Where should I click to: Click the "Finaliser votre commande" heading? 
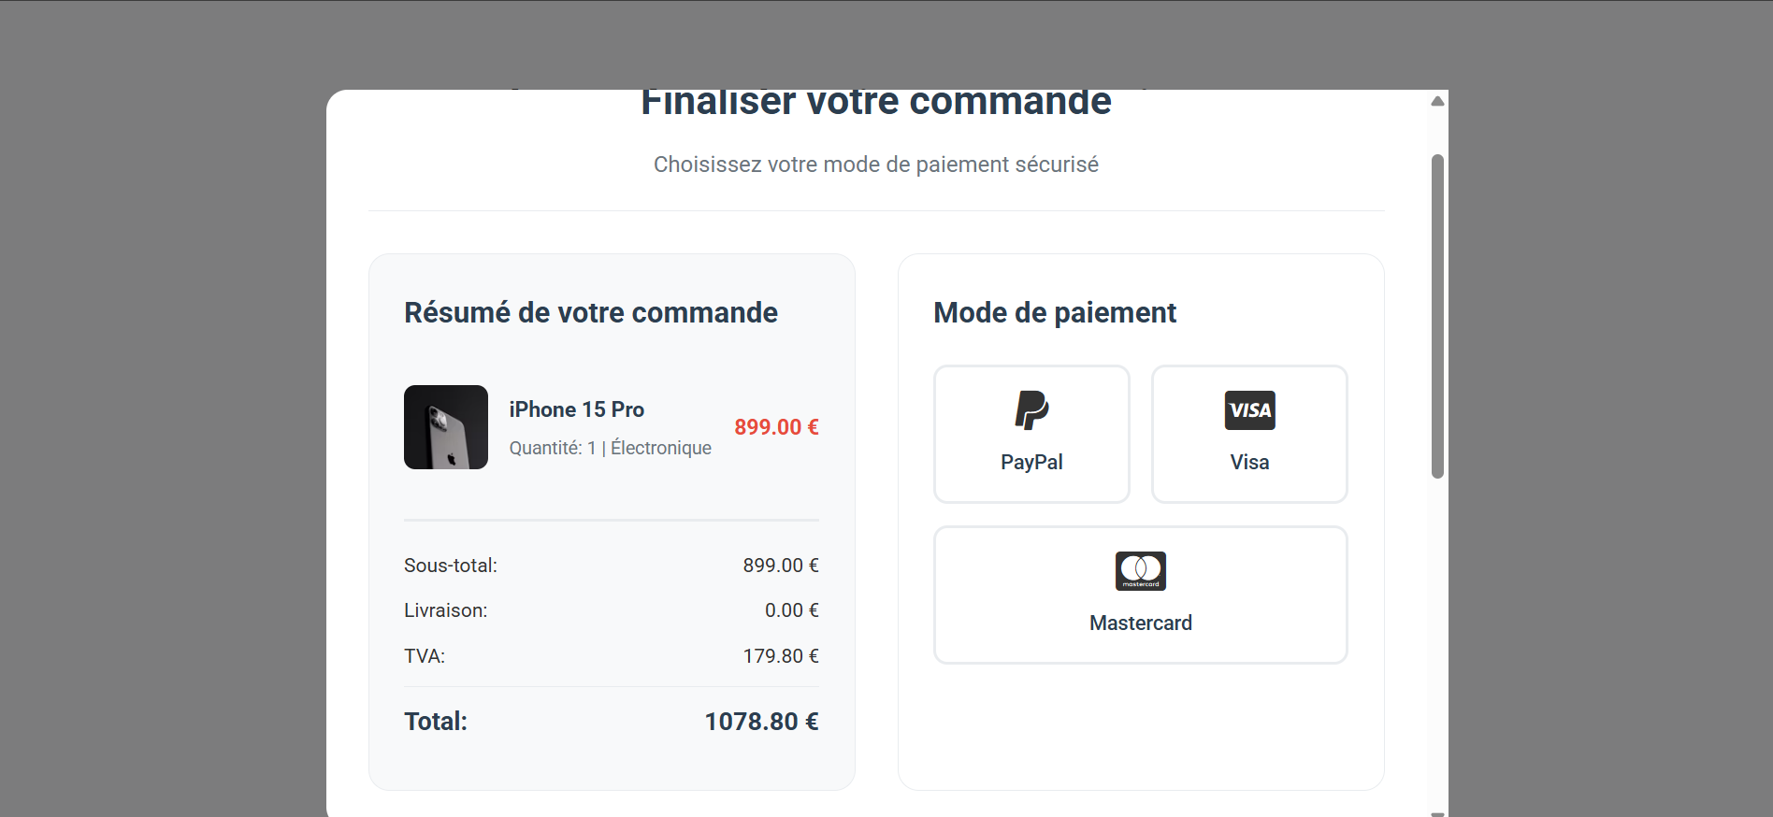click(x=875, y=105)
